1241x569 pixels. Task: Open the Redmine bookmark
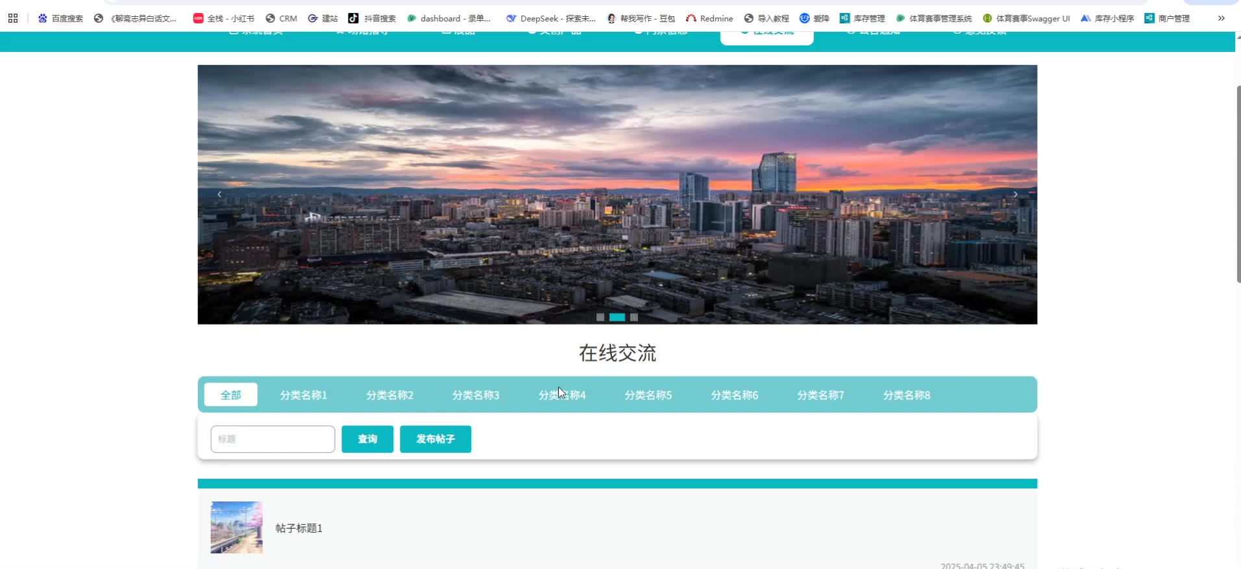(709, 18)
